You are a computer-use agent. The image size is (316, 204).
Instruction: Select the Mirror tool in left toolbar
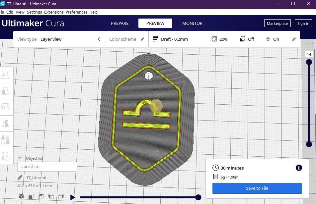(5, 124)
